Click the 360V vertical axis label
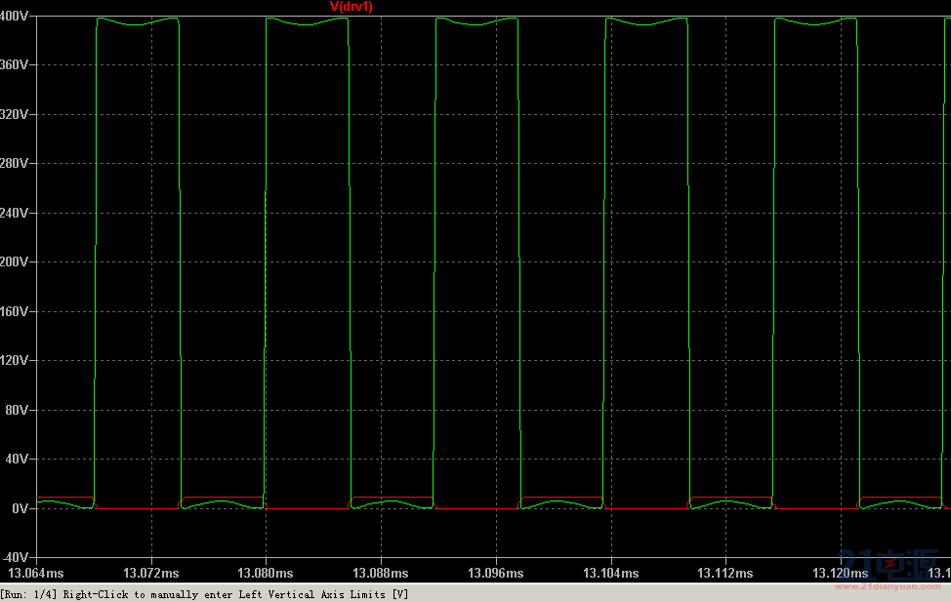The width and height of the screenshot is (951, 602). 14,64
